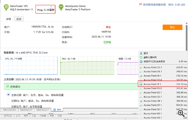Select Access Point JP 1 entry
This screenshot has height=120, width=188.
[x=163, y=84]
